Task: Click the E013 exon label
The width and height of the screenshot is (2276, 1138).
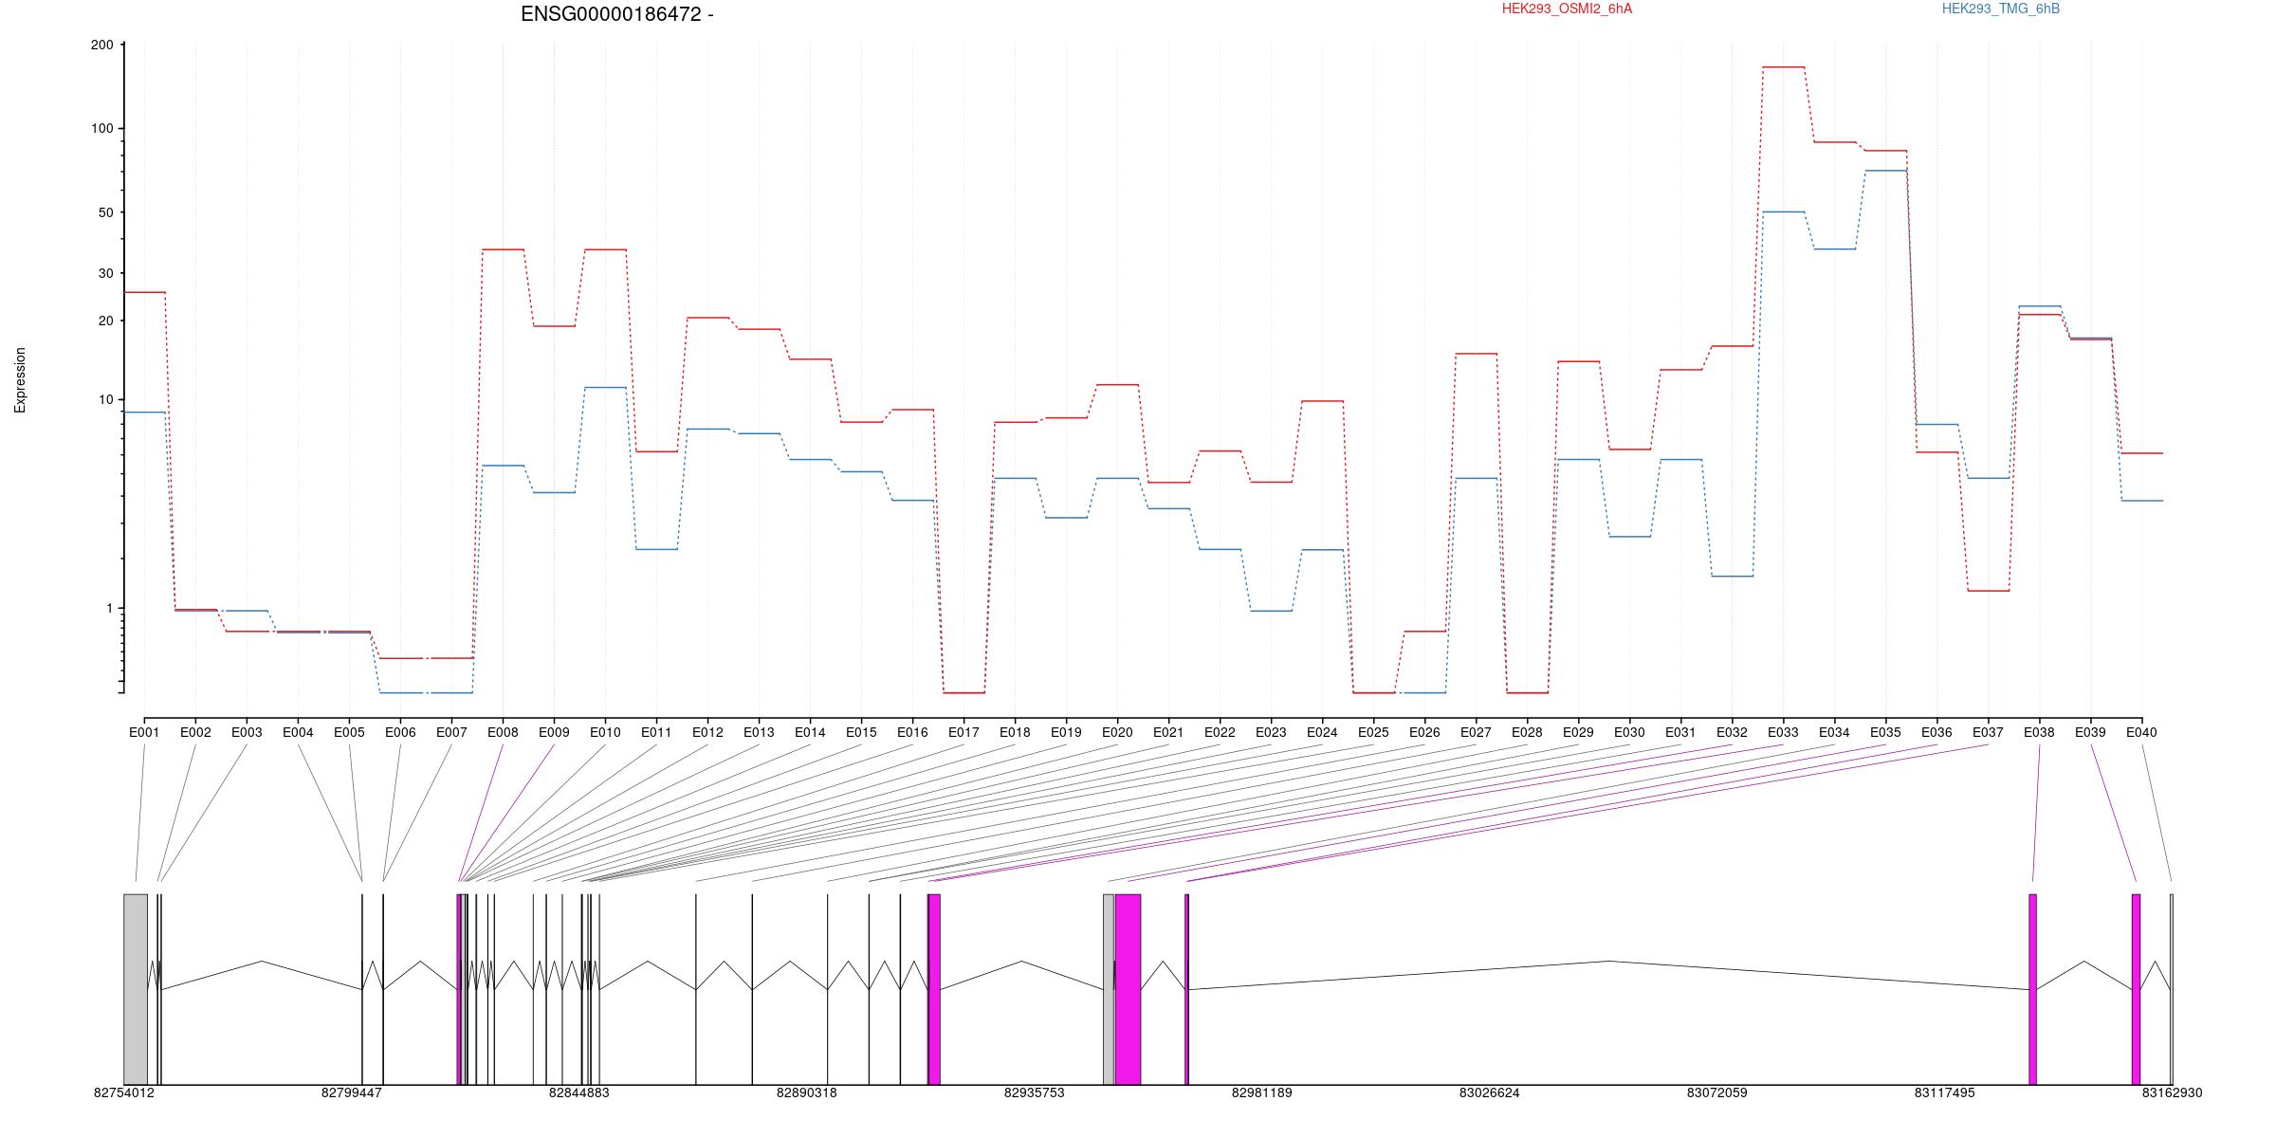Action: tap(759, 732)
